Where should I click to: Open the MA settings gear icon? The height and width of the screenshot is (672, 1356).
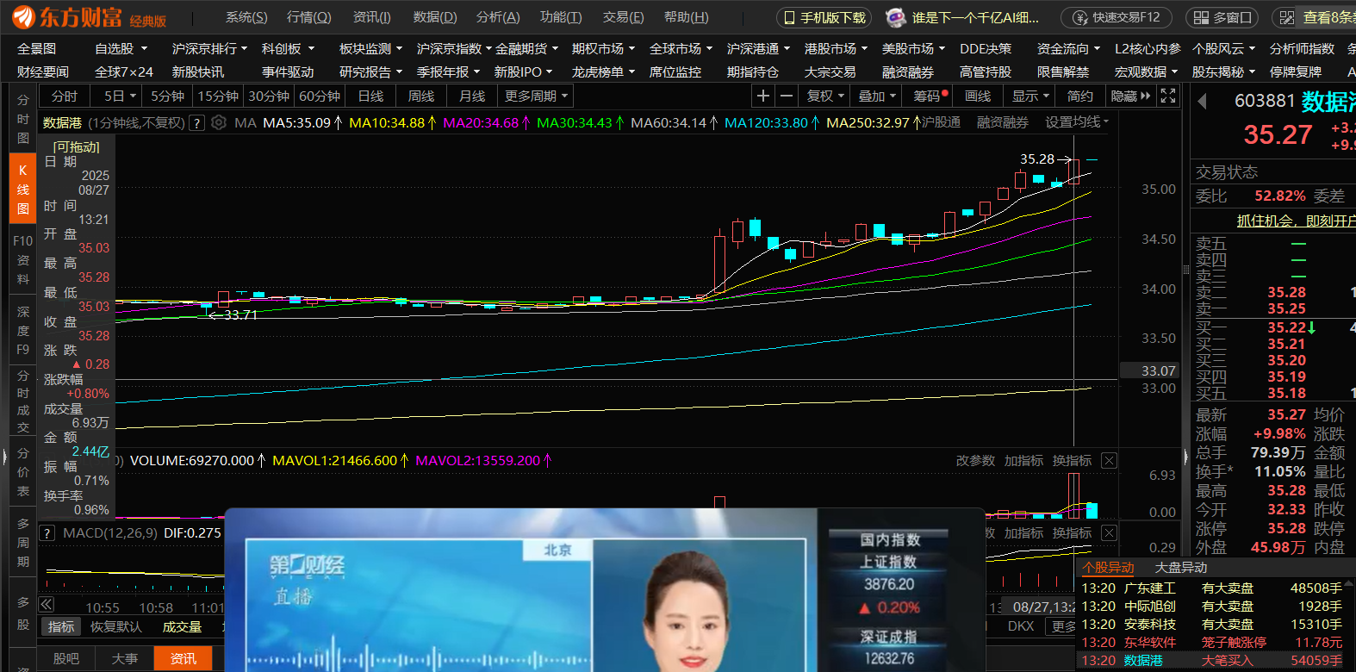pyautogui.click(x=219, y=122)
